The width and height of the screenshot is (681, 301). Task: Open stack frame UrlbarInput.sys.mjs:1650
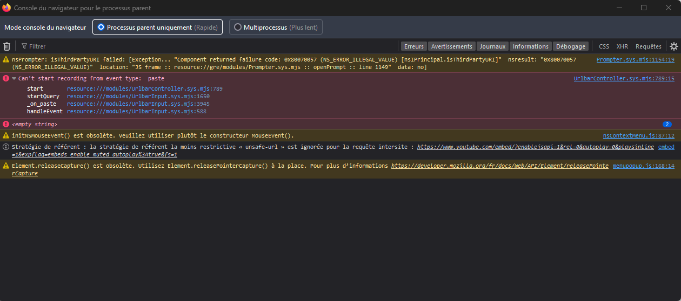click(138, 96)
